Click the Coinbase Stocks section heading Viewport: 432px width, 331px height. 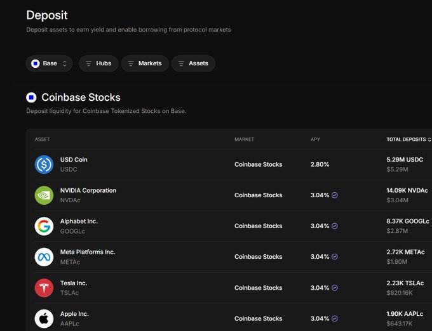point(81,97)
